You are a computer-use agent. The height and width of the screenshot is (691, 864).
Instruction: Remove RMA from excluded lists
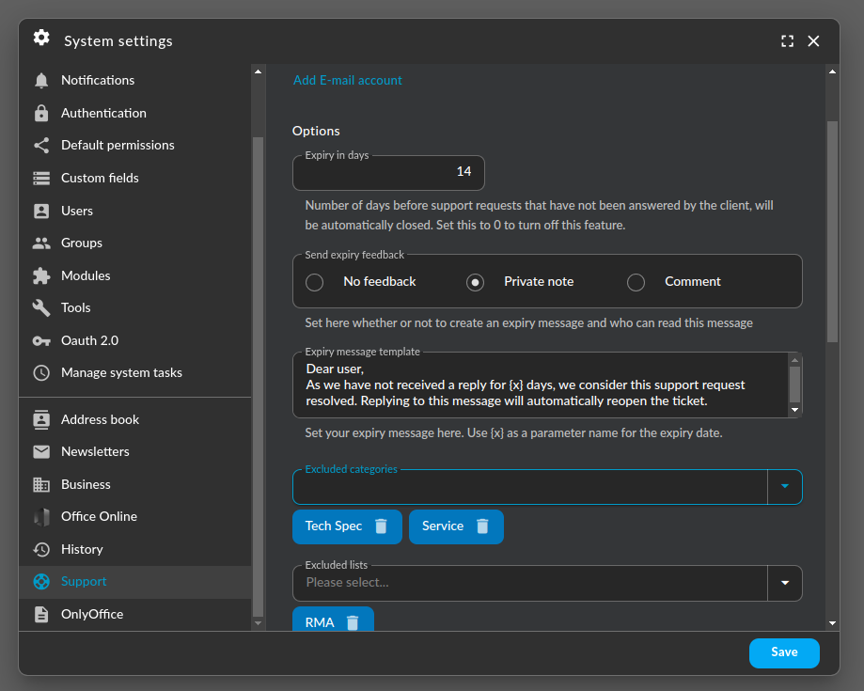coord(353,622)
